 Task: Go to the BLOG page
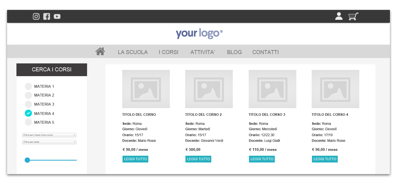(x=235, y=52)
